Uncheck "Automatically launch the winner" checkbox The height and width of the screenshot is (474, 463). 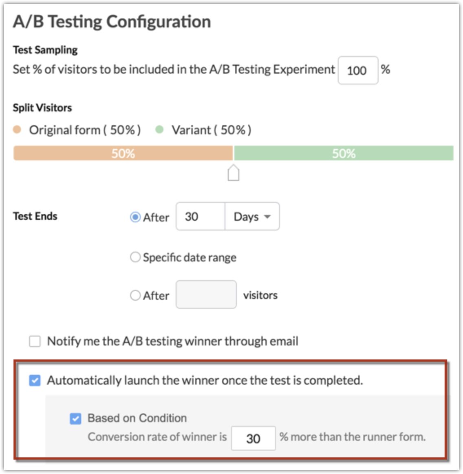pyautogui.click(x=35, y=381)
